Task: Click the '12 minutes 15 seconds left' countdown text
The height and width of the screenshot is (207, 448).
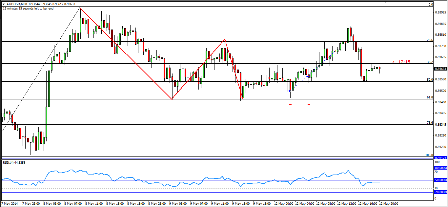Action: [28, 9]
